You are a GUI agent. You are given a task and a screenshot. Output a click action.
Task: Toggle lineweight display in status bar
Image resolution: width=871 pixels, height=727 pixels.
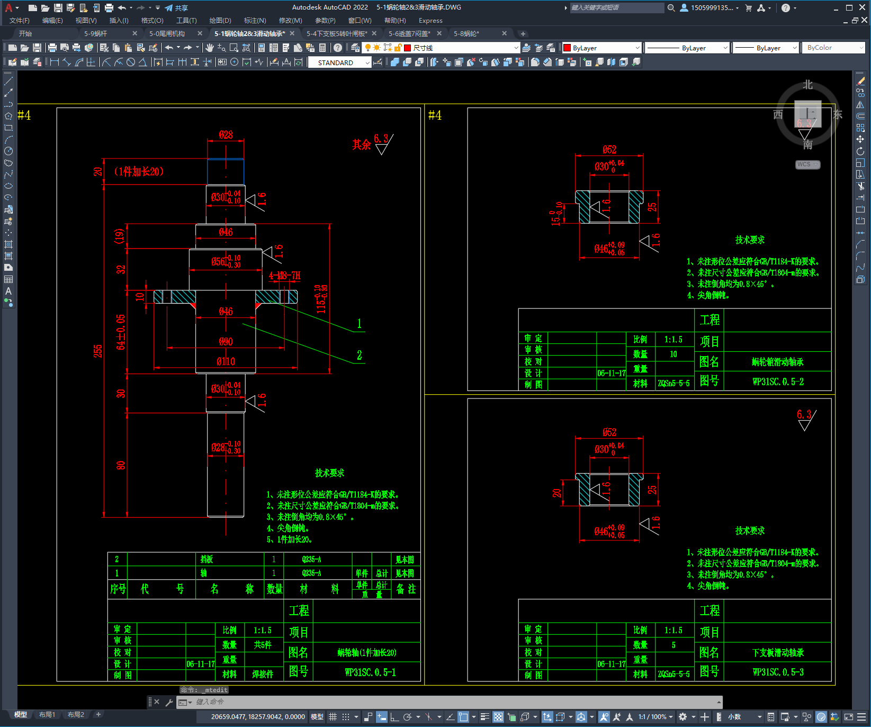pos(484,717)
